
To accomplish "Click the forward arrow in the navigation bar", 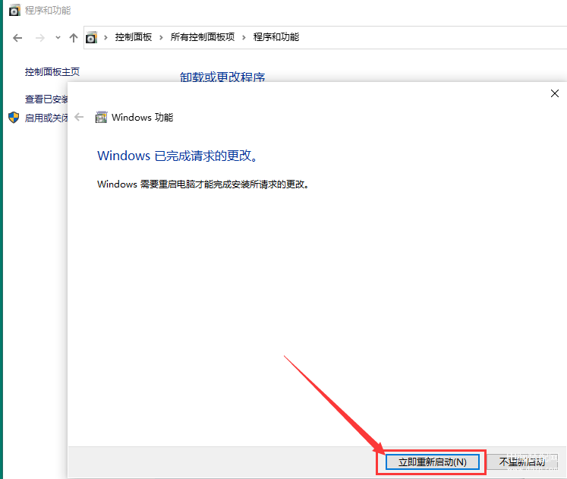I will [39, 38].
